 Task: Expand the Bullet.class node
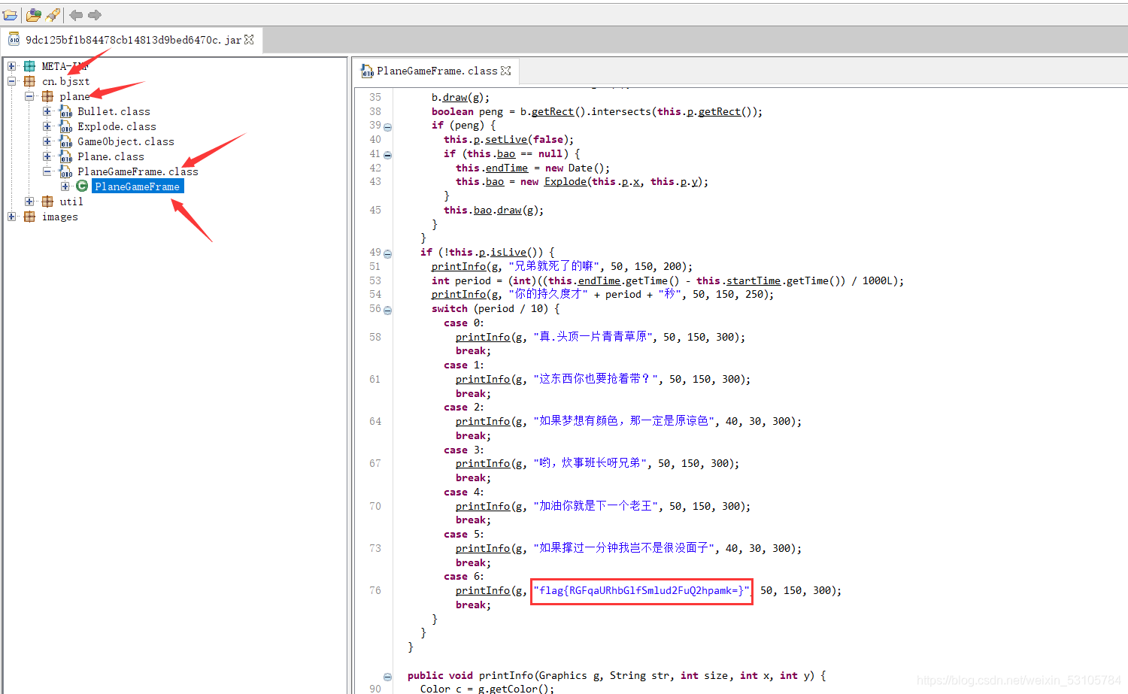47,111
